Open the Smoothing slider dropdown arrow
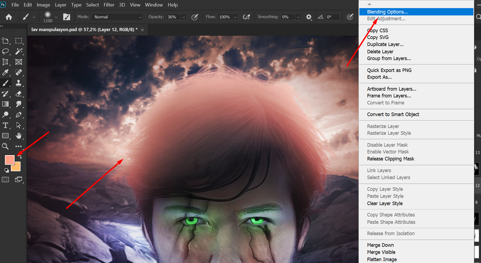 pyautogui.click(x=298, y=17)
